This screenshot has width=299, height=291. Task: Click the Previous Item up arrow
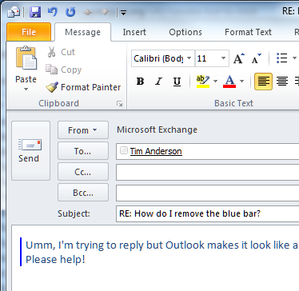[88, 13]
